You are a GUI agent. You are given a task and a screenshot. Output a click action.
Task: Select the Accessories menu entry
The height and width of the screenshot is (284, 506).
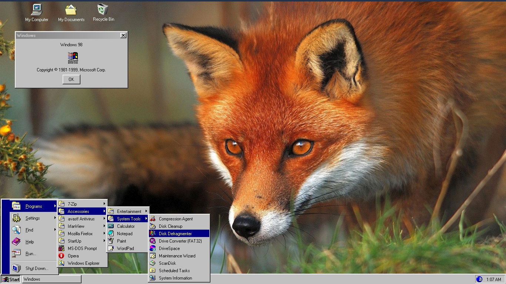(x=82, y=212)
